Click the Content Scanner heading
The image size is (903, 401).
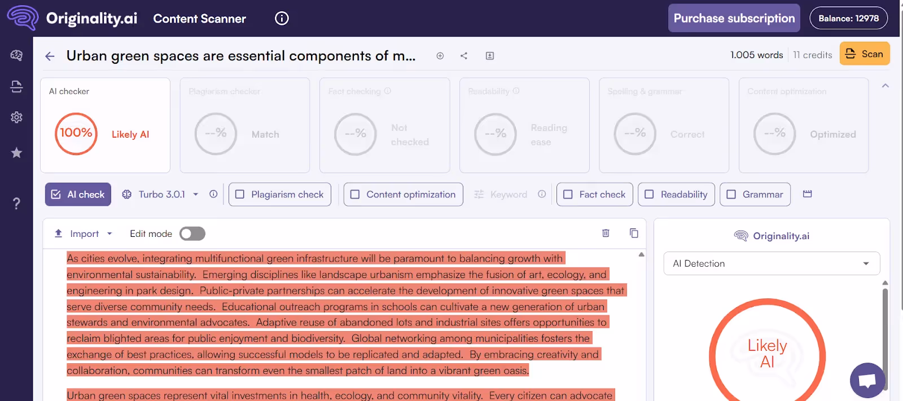200,19
